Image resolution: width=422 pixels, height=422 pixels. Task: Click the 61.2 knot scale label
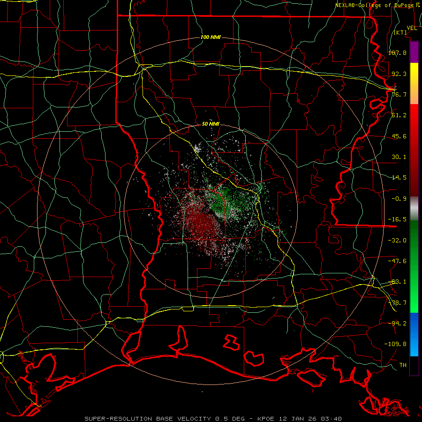[x=399, y=115]
